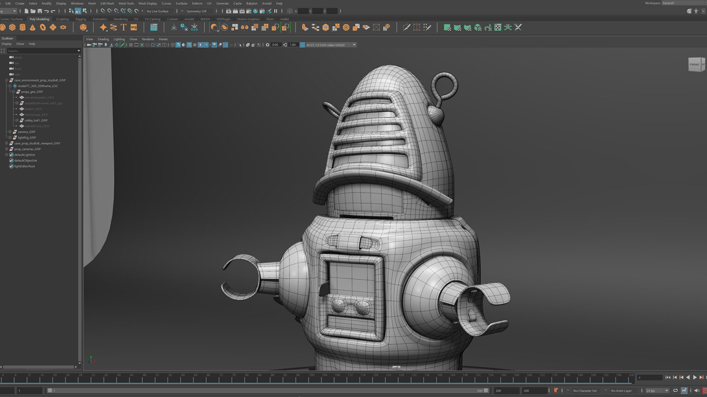The height and width of the screenshot is (397, 707).
Task: Click the Multi-Cut knife tool icon
Action: click(406, 28)
